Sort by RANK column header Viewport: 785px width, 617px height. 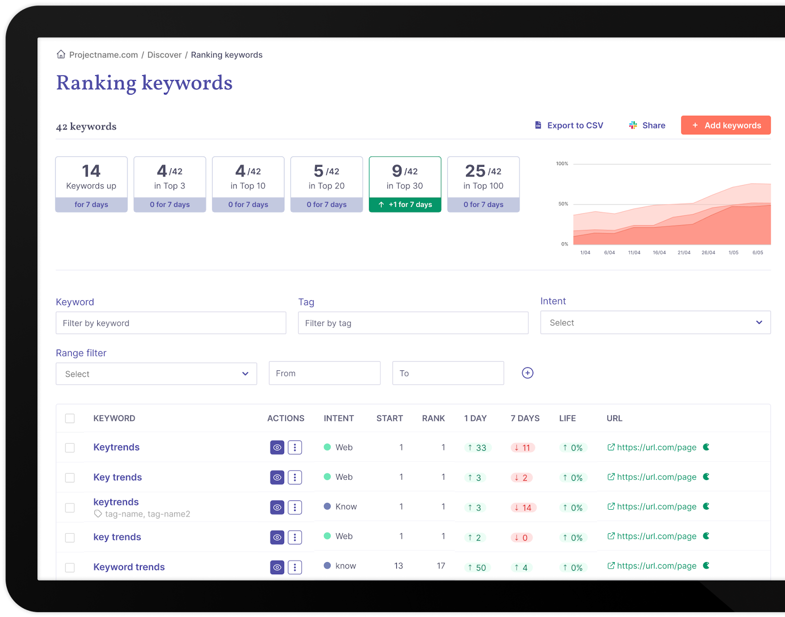pyautogui.click(x=433, y=418)
